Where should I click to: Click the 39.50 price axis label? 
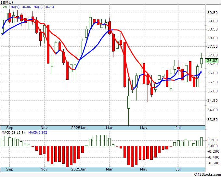pos(213,13)
